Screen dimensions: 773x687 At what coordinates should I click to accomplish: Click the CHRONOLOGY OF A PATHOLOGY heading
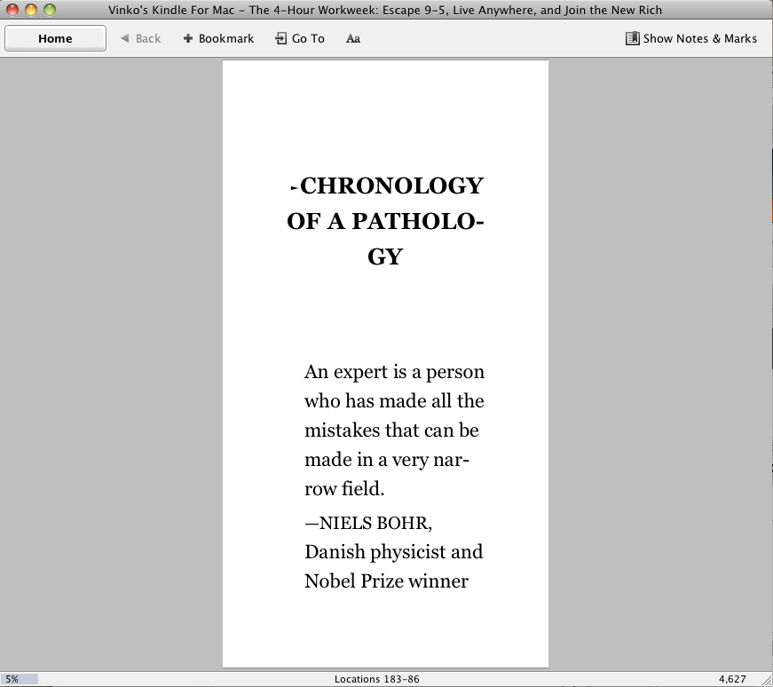[385, 221]
